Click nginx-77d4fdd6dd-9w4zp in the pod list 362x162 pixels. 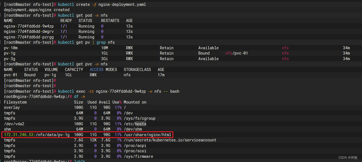pos(29,26)
